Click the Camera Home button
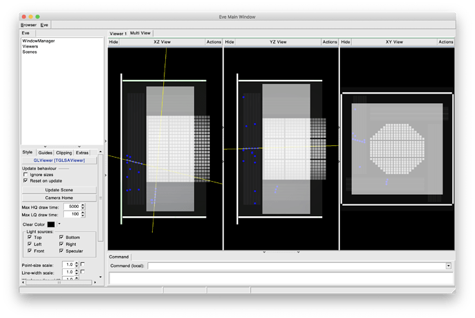 pos(59,198)
